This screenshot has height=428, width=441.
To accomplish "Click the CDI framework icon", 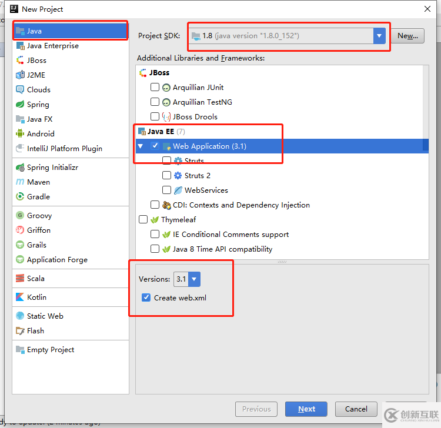I will click(166, 205).
